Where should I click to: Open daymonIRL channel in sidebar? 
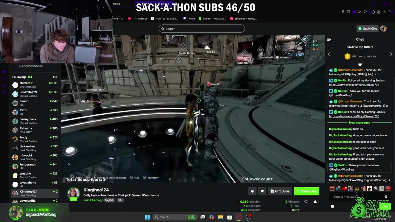pyautogui.click(x=35, y=201)
